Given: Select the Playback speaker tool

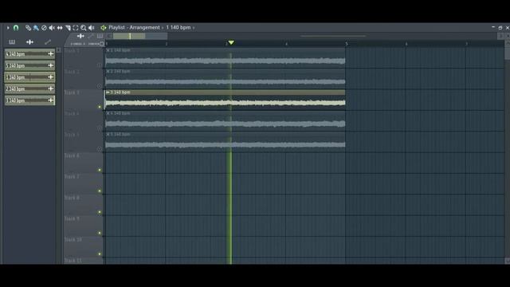Looking at the screenshot, I should [x=92, y=28].
